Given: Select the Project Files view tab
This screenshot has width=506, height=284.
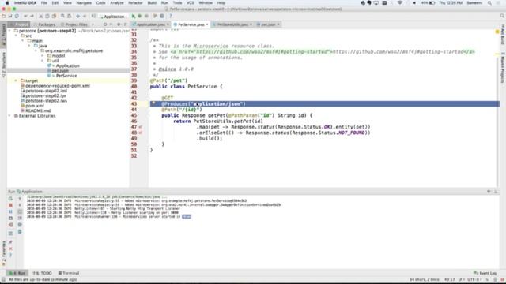Looking at the screenshot, I should (x=74, y=24).
